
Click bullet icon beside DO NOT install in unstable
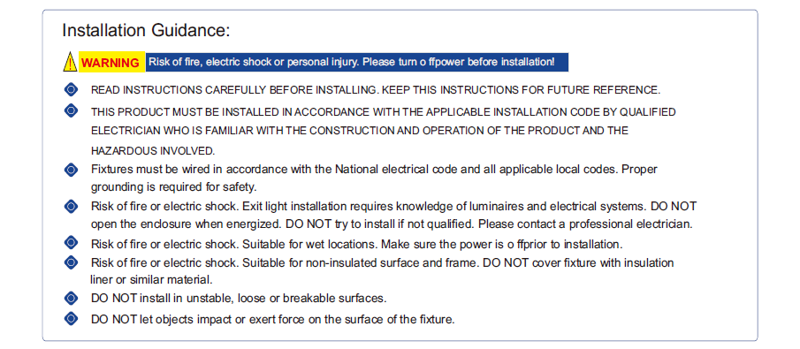tap(72, 298)
